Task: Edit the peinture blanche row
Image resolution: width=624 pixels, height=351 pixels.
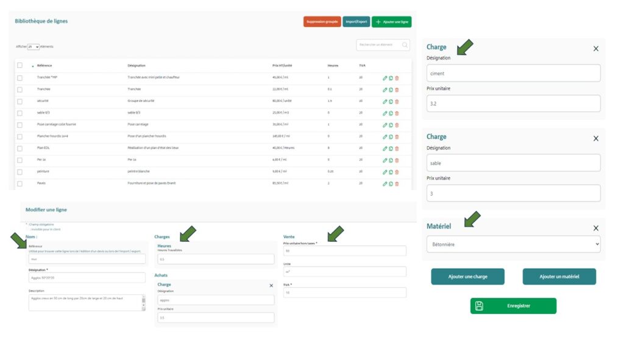Action: (385, 172)
